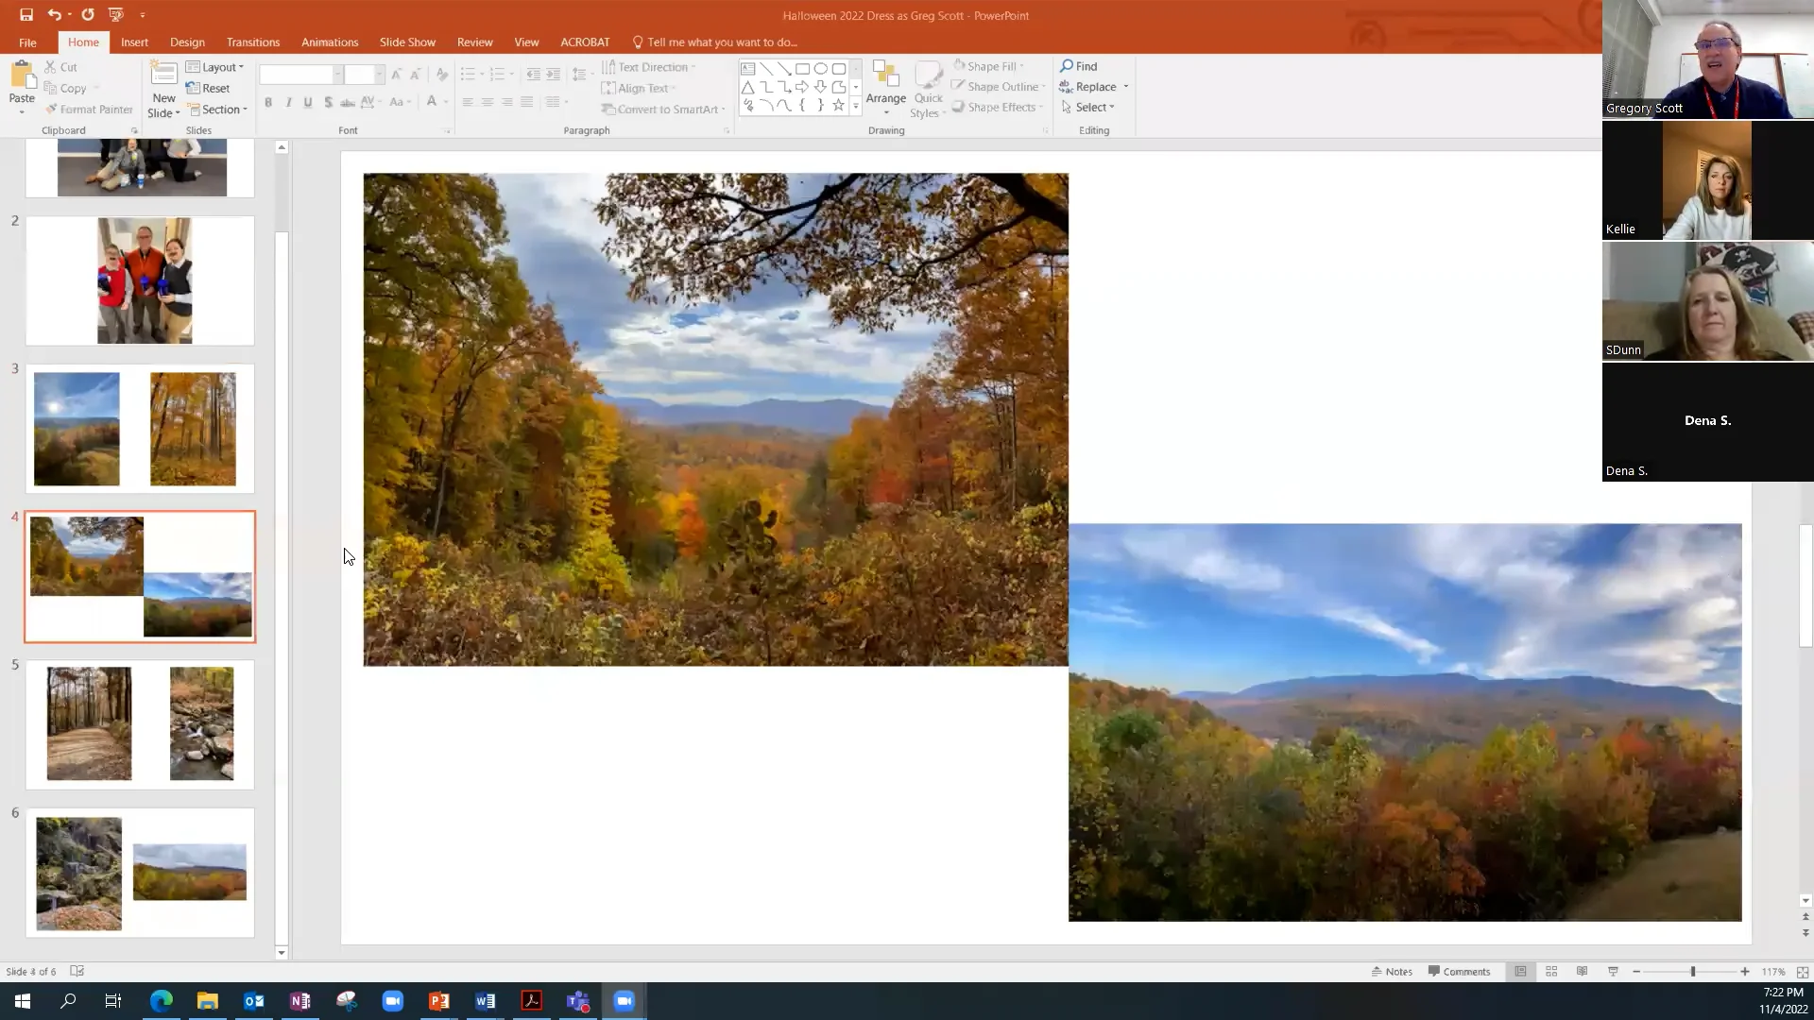Toggle text shadow button
1814x1020 pixels.
(328, 102)
